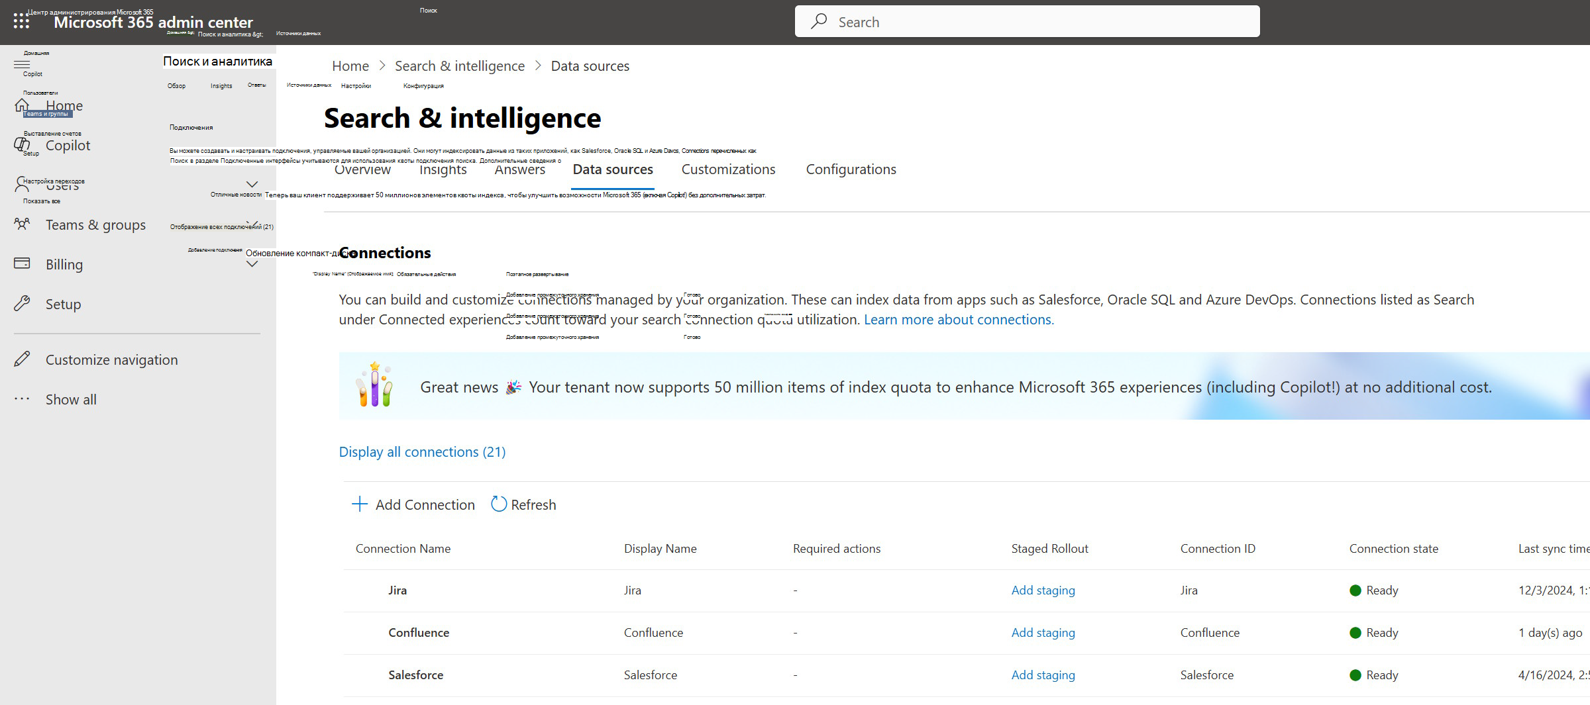Click the green Ready dot for Jira

point(1355,590)
